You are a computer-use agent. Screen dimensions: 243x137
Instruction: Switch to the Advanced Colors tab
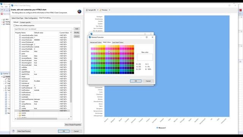[x=96, y=42]
